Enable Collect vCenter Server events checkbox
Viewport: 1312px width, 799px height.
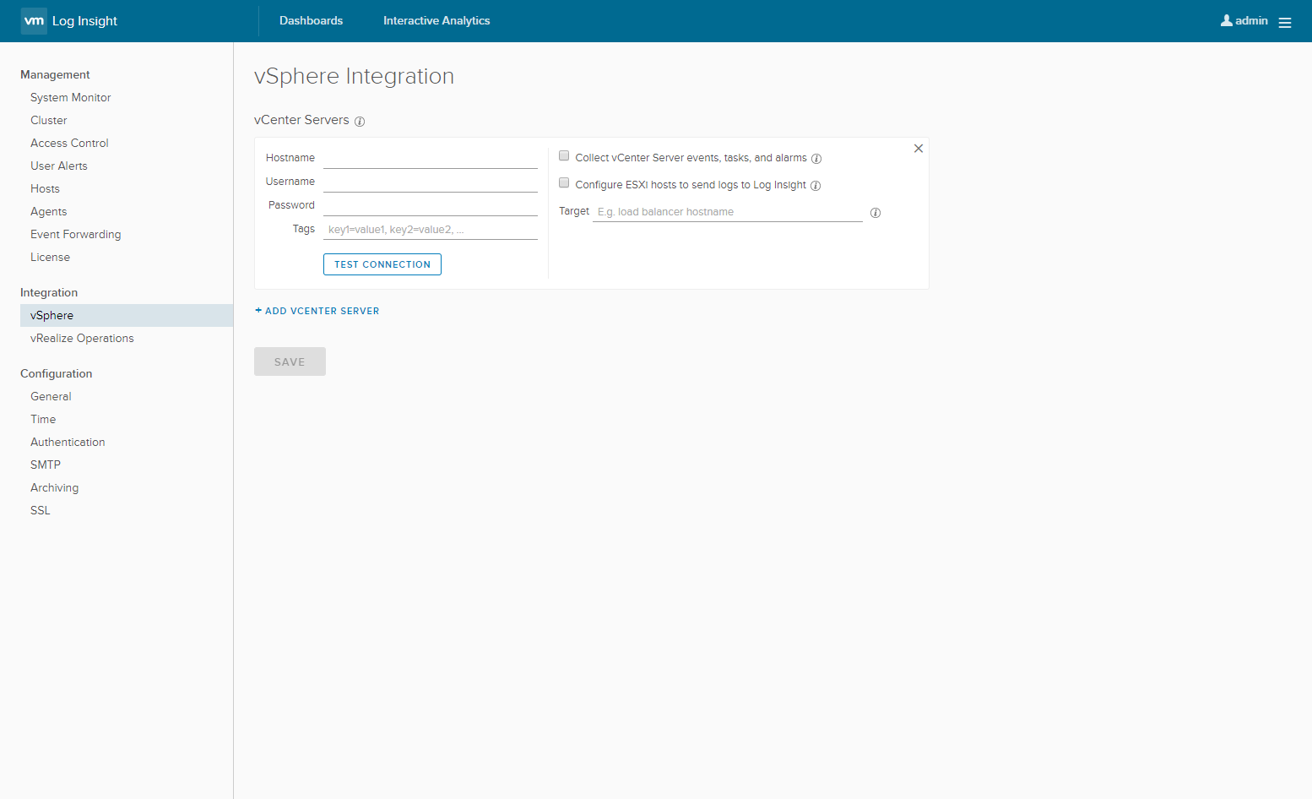coord(564,156)
